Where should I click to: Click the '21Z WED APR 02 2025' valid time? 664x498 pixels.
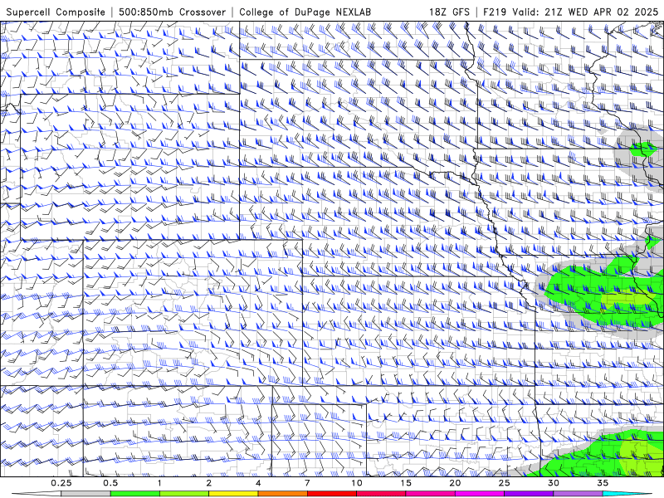point(601,12)
